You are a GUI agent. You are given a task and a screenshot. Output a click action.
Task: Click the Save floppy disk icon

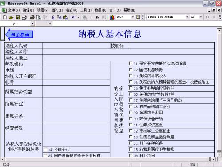18,17
